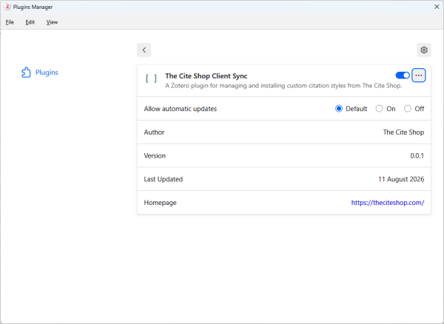Click the version number 0.0.1
The height and width of the screenshot is (324, 444).
[x=417, y=155]
